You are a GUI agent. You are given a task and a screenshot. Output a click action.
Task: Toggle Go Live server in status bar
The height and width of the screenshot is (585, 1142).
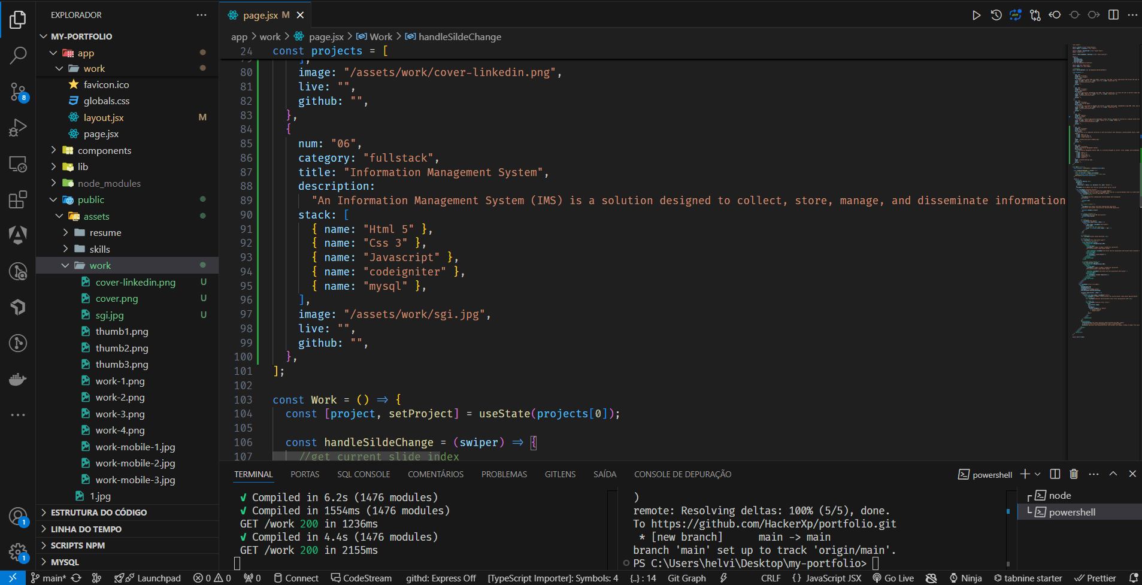coord(893,578)
